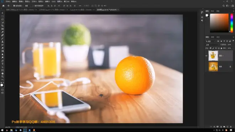Select the Rectangle shape tool

[2, 70]
